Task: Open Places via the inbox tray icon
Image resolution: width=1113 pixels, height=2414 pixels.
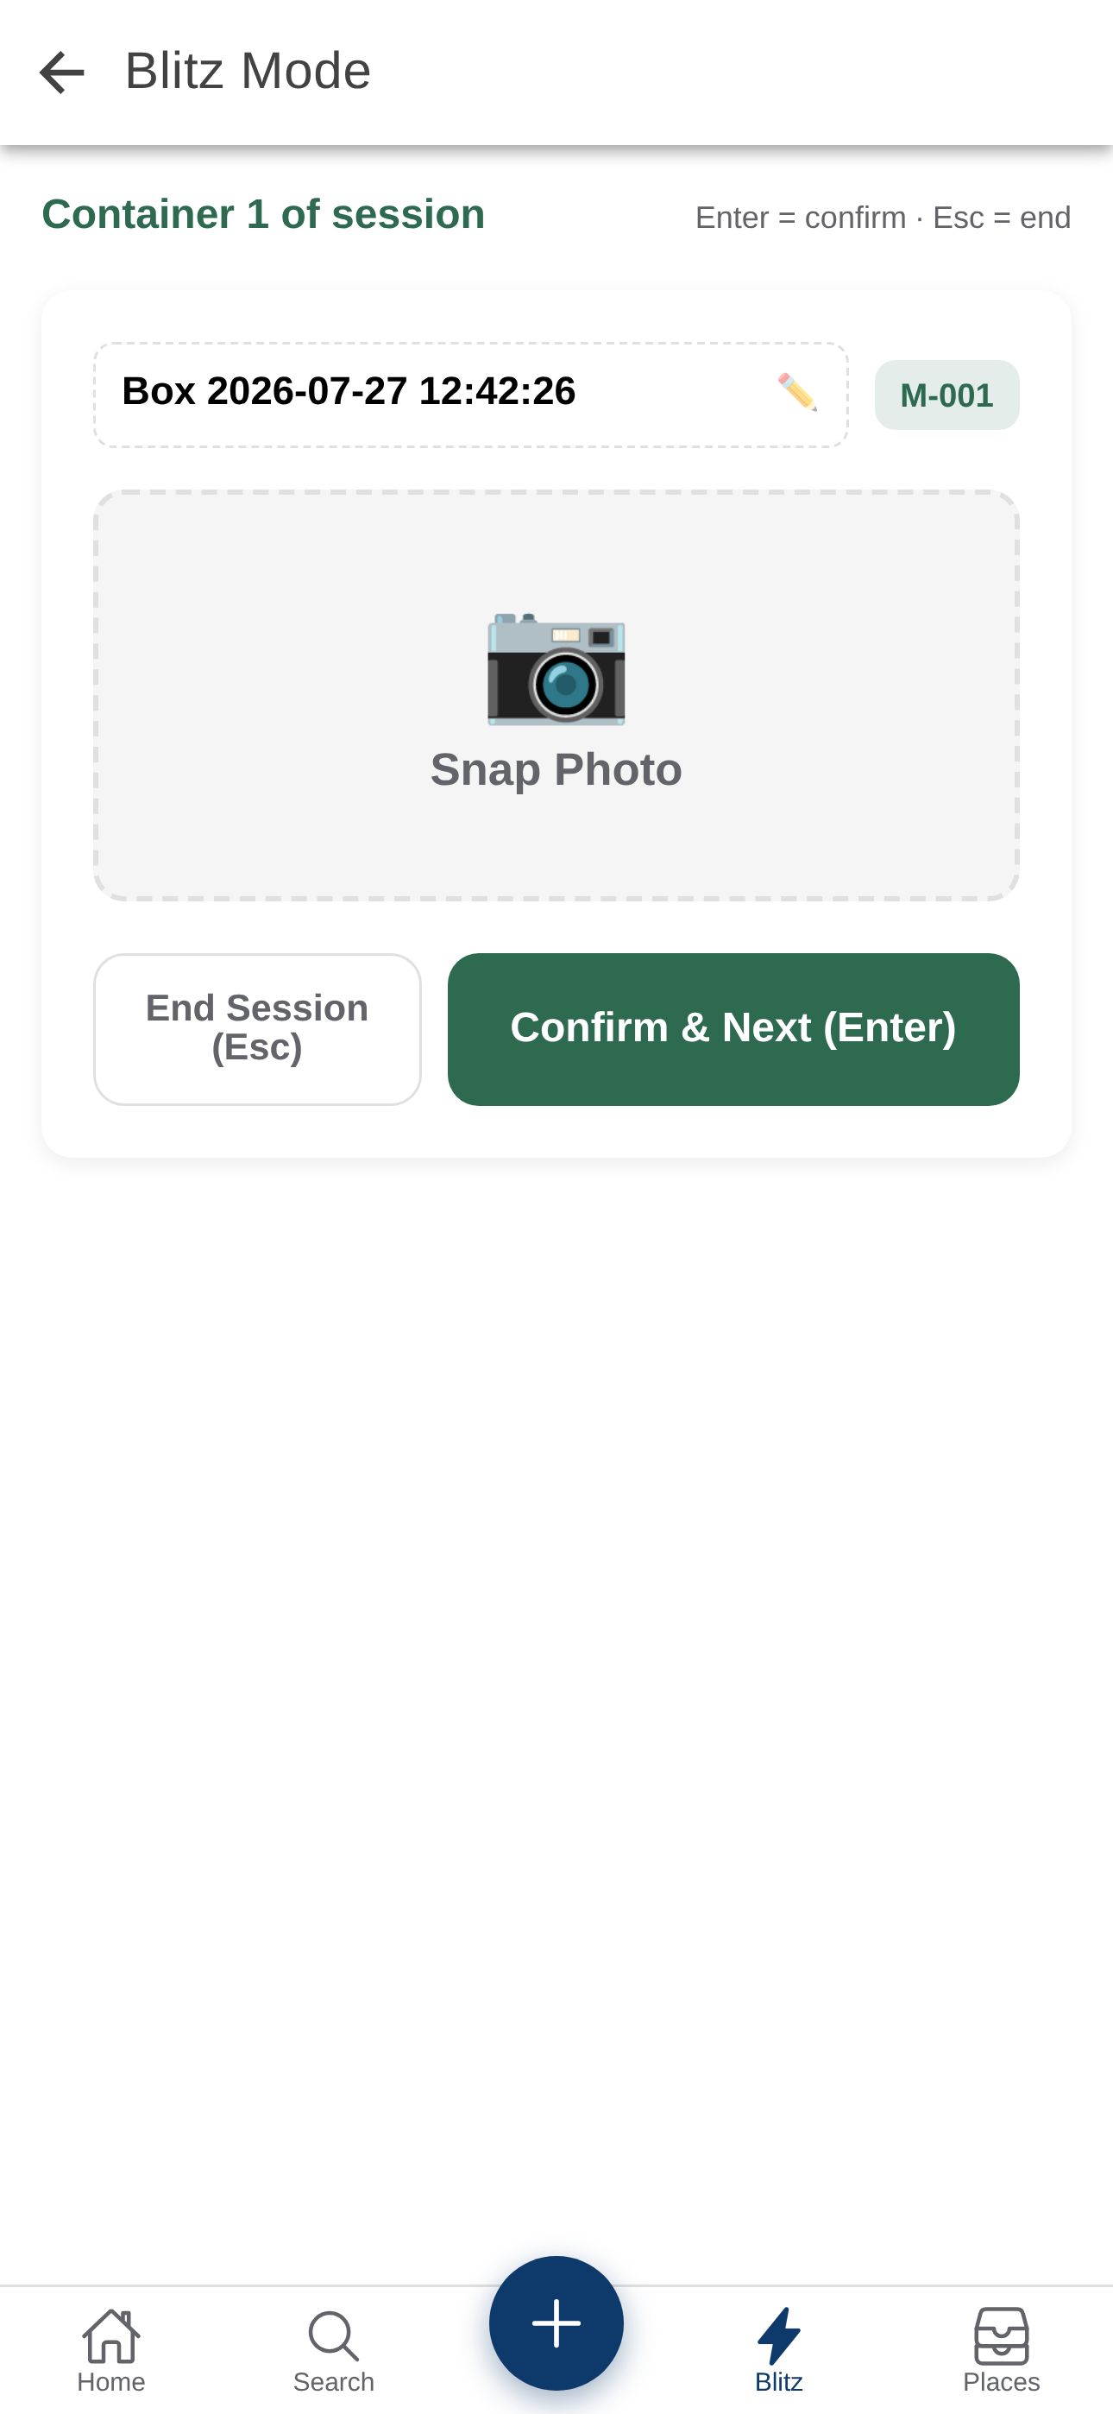Action: pos(1002,2335)
